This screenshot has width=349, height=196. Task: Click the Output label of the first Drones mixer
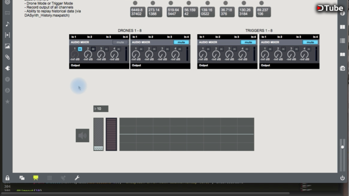pos(75,65)
